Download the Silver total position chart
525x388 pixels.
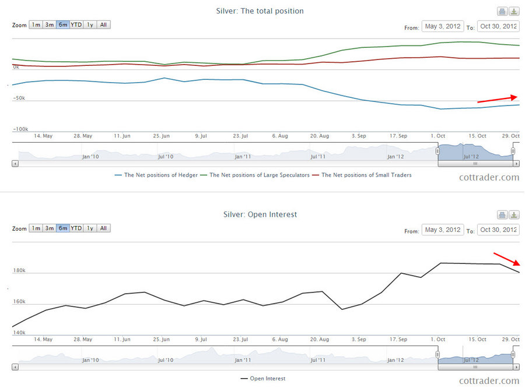point(514,12)
